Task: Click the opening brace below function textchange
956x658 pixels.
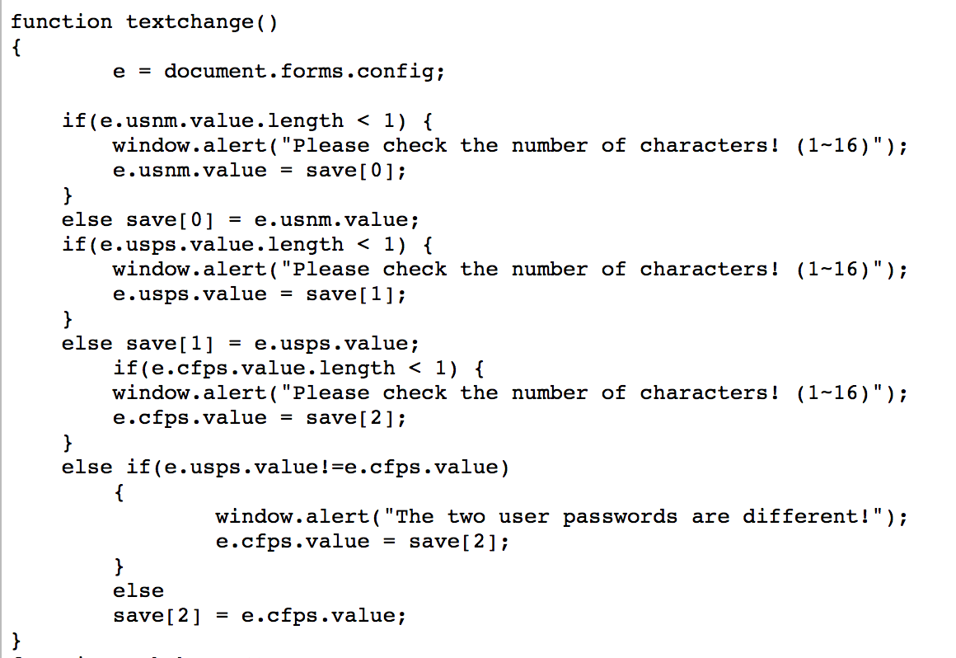Action: click(16, 48)
